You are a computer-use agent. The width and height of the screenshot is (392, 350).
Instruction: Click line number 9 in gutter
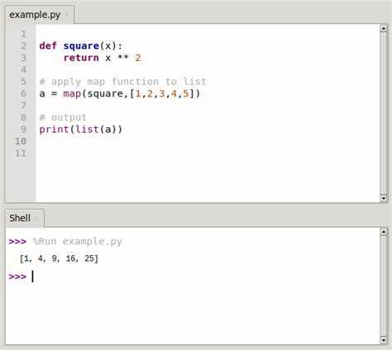coord(23,130)
